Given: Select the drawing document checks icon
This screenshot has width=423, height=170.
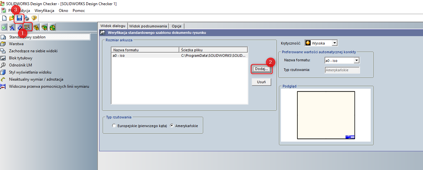Looking at the screenshot, I should click(27, 28).
